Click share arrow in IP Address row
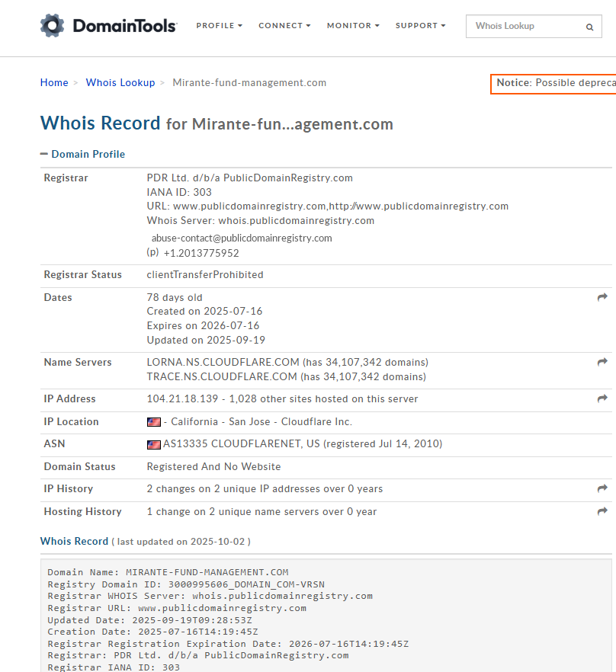Screen dimensions: 616x672 click(x=602, y=398)
